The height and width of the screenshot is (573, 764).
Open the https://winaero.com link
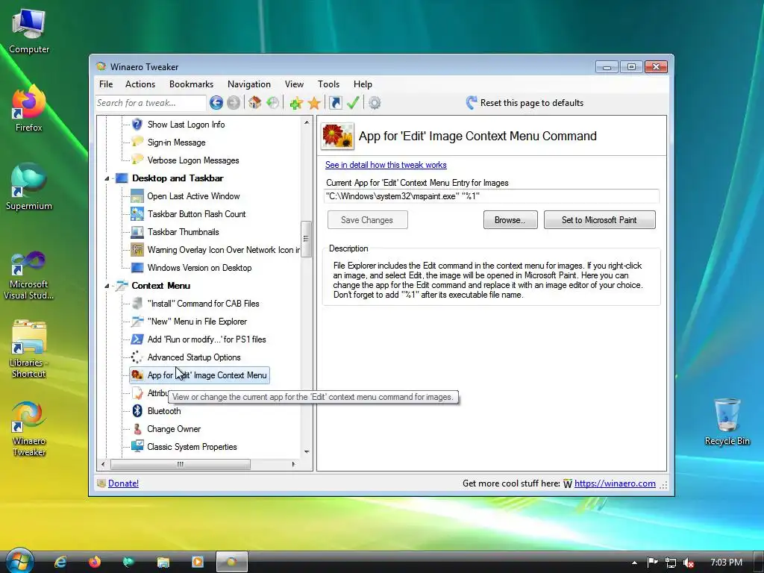615,483
